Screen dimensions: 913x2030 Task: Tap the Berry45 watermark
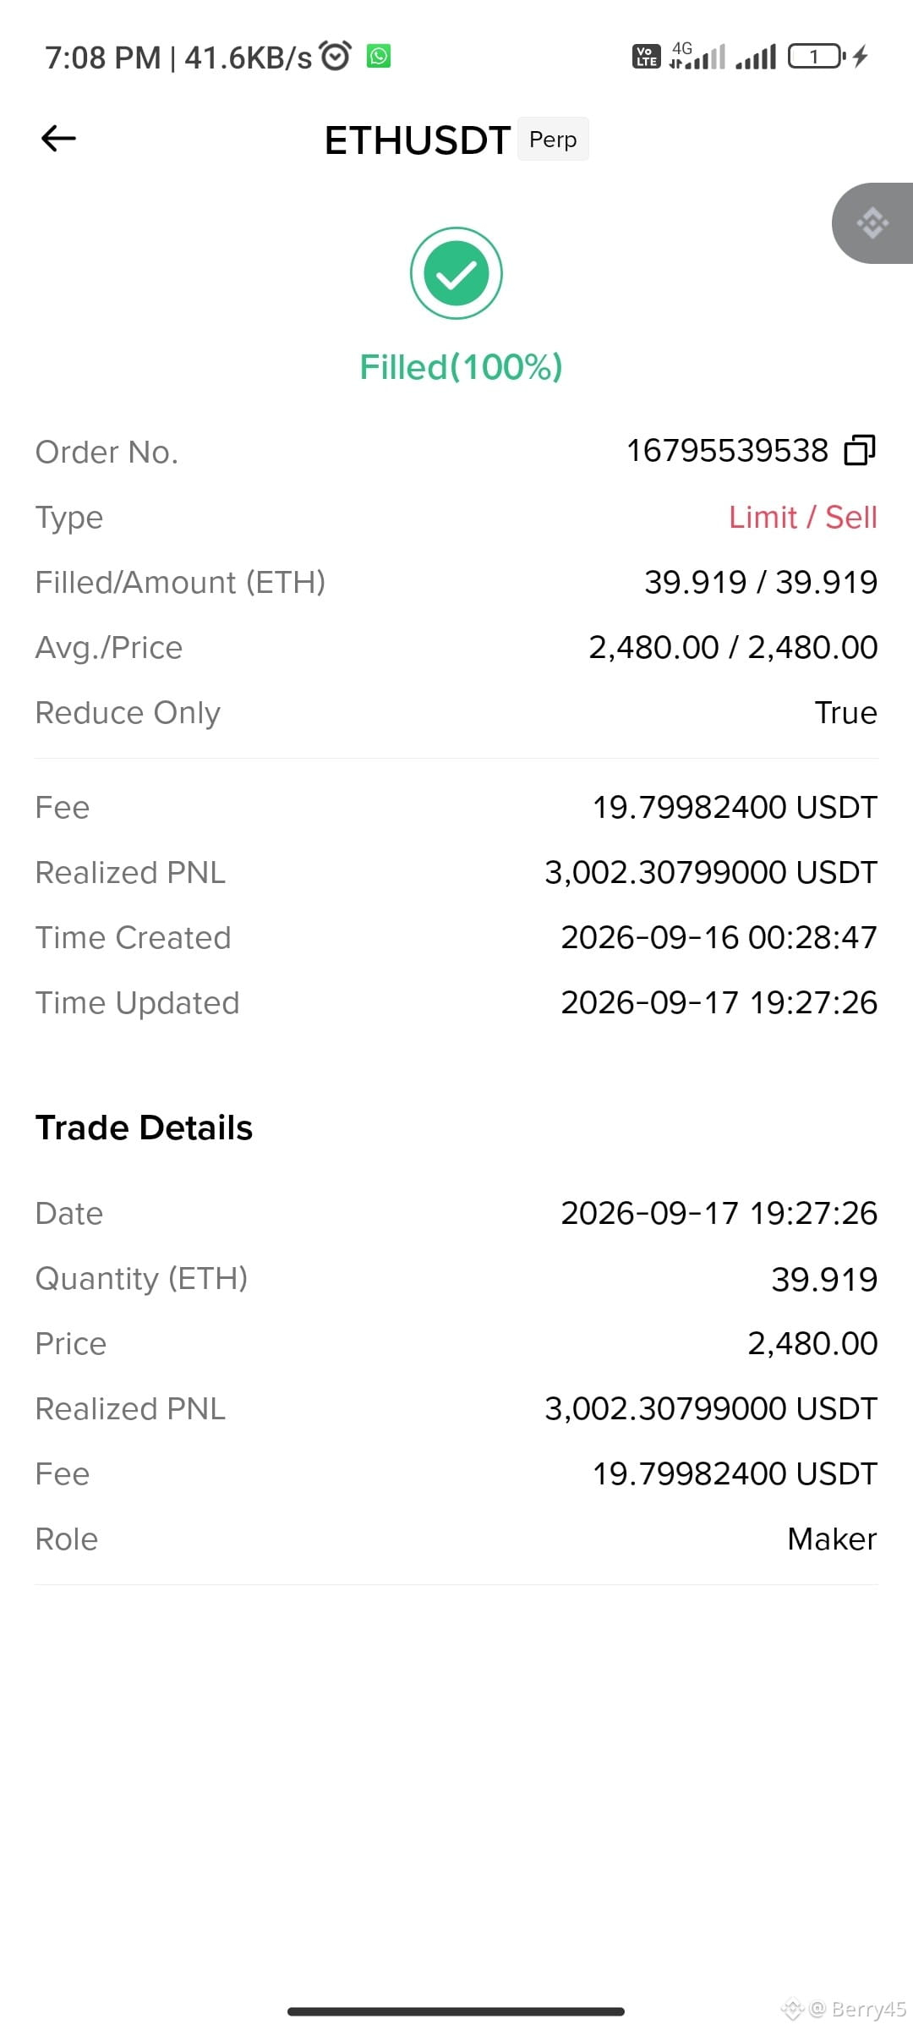[845, 2009]
